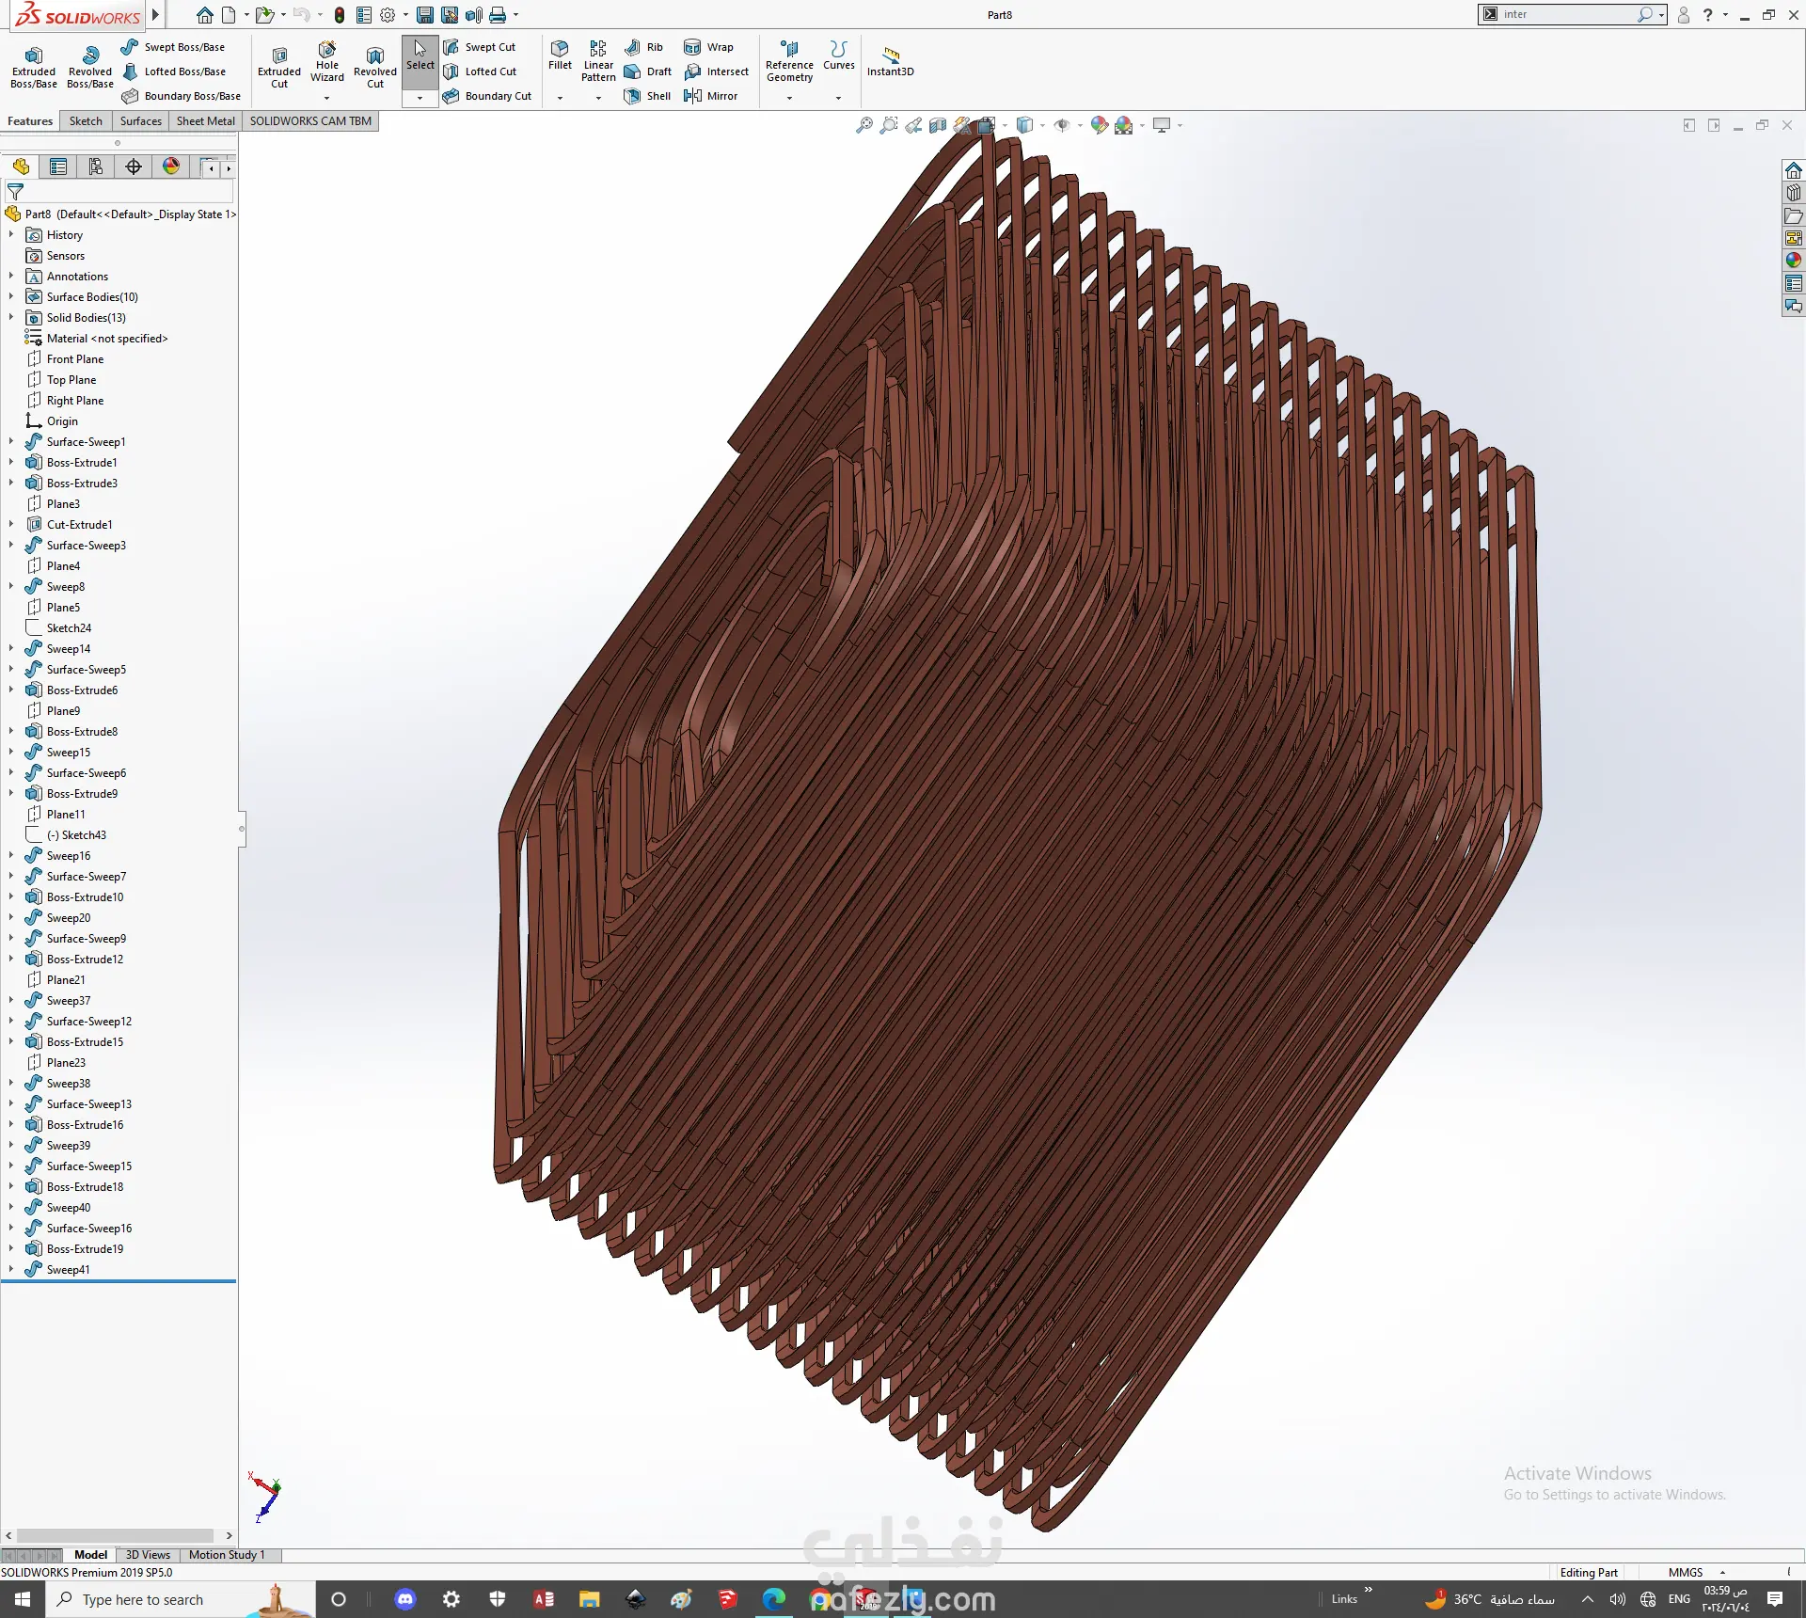Apply the Fillet feature
Screen dimensions: 1806x1618
tap(560, 56)
